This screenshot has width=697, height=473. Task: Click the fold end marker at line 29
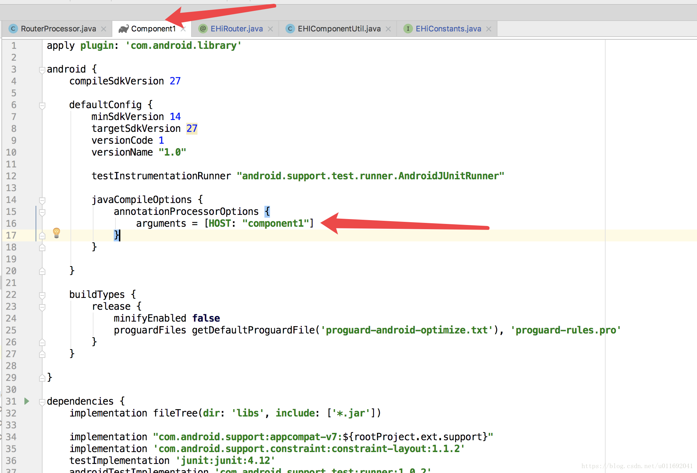pyautogui.click(x=42, y=378)
